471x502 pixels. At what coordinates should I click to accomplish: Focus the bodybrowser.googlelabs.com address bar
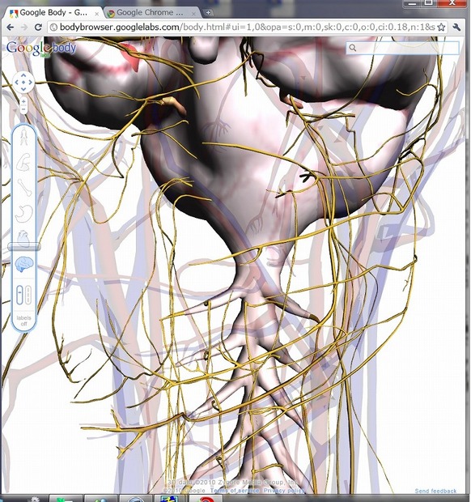pyautogui.click(x=248, y=28)
